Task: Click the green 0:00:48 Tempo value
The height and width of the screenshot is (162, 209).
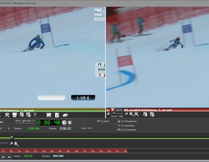Action: click(x=33, y=129)
